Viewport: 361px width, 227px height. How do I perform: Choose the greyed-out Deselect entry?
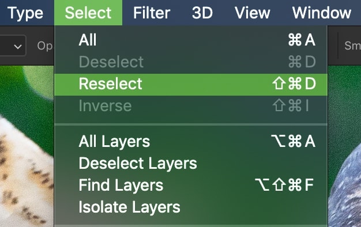pos(191,62)
